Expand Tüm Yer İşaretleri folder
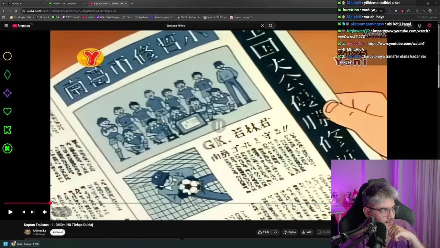This screenshot has height=248, width=440. click(x=427, y=17)
